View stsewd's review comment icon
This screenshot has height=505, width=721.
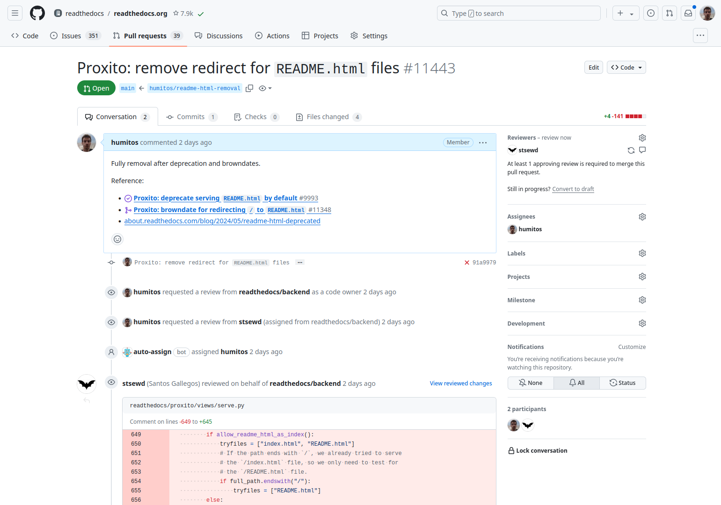click(642, 150)
